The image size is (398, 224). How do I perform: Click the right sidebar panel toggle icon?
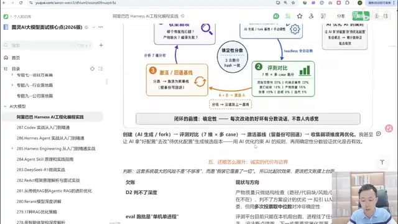[386, 16]
